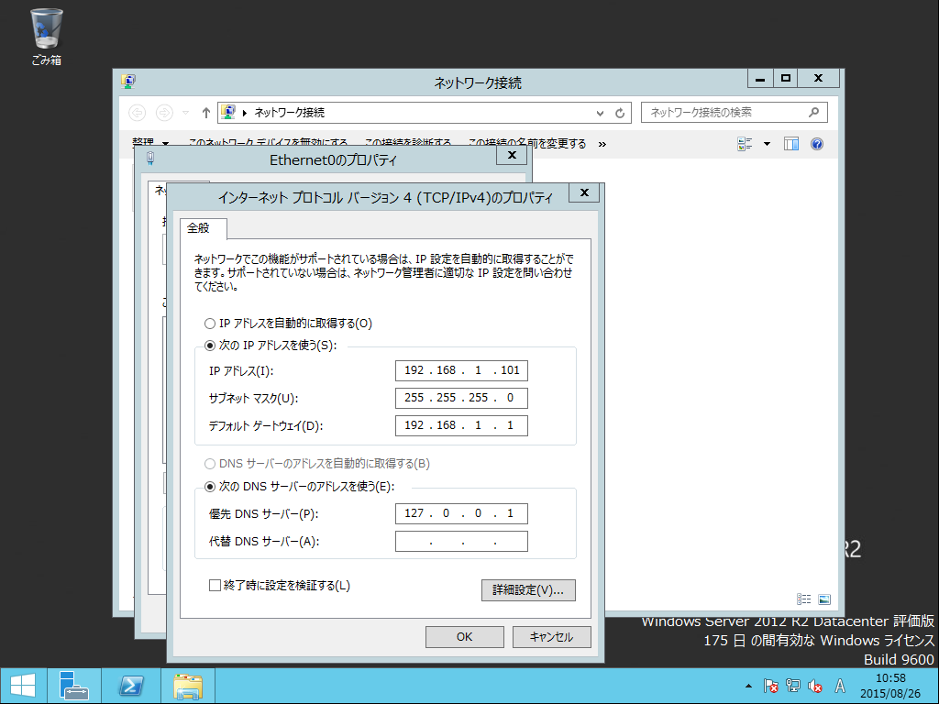Image resolution: width=939 pixels, height=704 pixels.
Task: Click the alternate DNS server field
Action: point(462,541)
